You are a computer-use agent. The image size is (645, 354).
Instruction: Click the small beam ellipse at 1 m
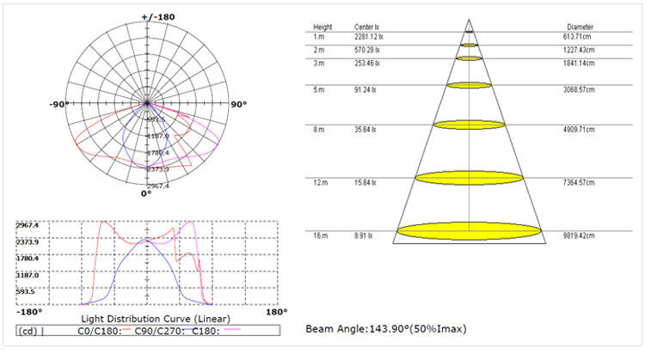click(x=469, y=45)
